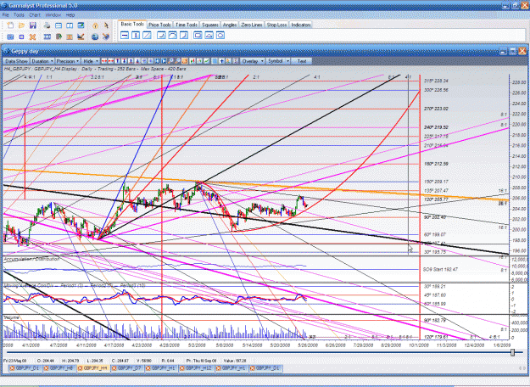
Task: Open the Precision dropdown
Action: tap(68, 61)
